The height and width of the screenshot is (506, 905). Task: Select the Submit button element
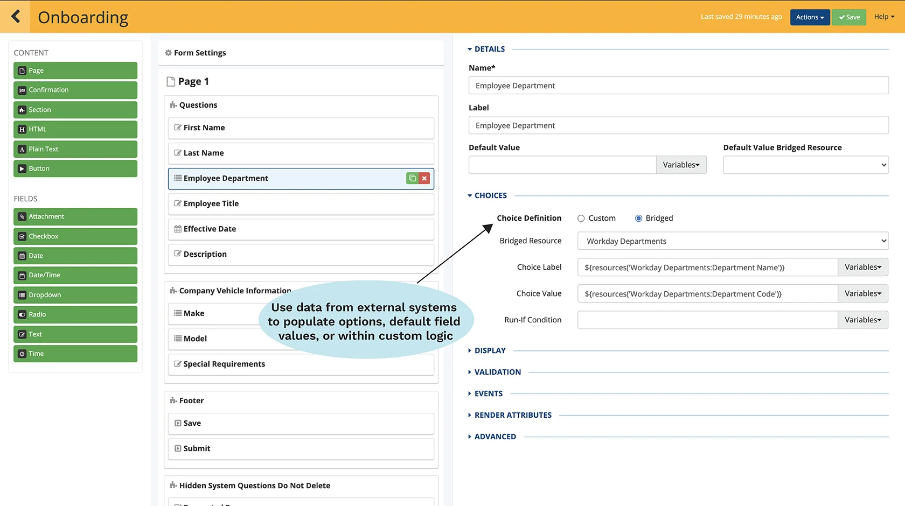(301, 449)
